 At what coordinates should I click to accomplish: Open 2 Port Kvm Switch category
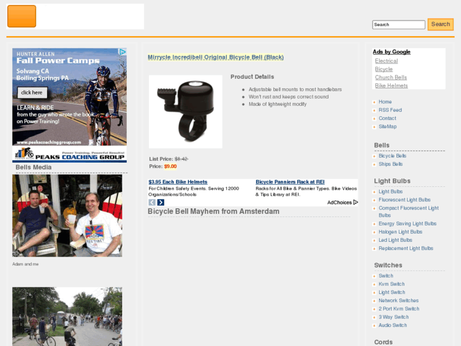(x=399, y=309)
